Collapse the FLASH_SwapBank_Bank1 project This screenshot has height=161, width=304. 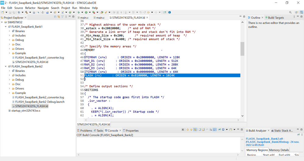click(x=5, y=27)
